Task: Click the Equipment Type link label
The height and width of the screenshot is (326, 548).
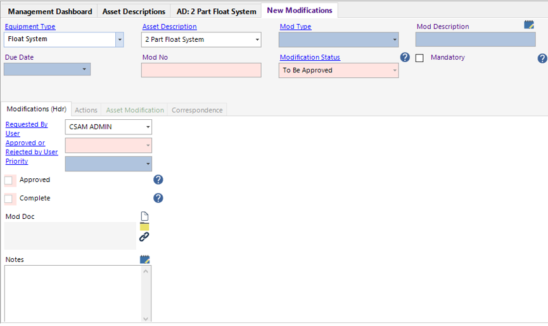Action: click(x=30, y=27)
